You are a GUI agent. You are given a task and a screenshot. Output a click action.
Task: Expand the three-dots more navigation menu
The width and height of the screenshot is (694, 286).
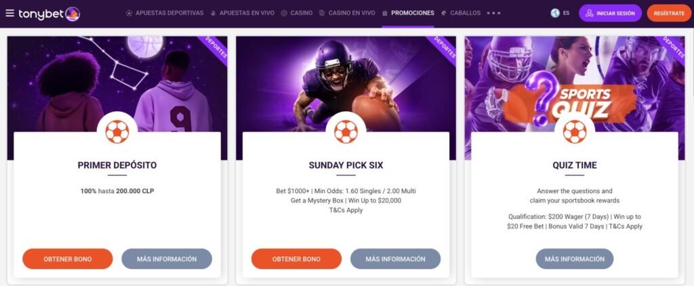coord(493,14)
